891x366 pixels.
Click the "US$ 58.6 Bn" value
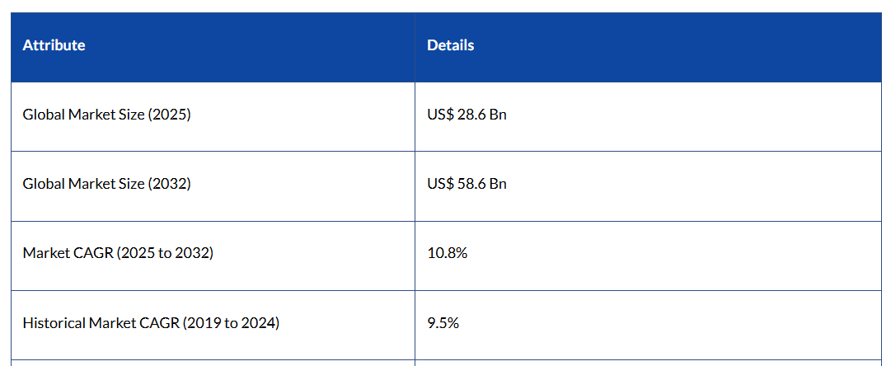(467, 184)
